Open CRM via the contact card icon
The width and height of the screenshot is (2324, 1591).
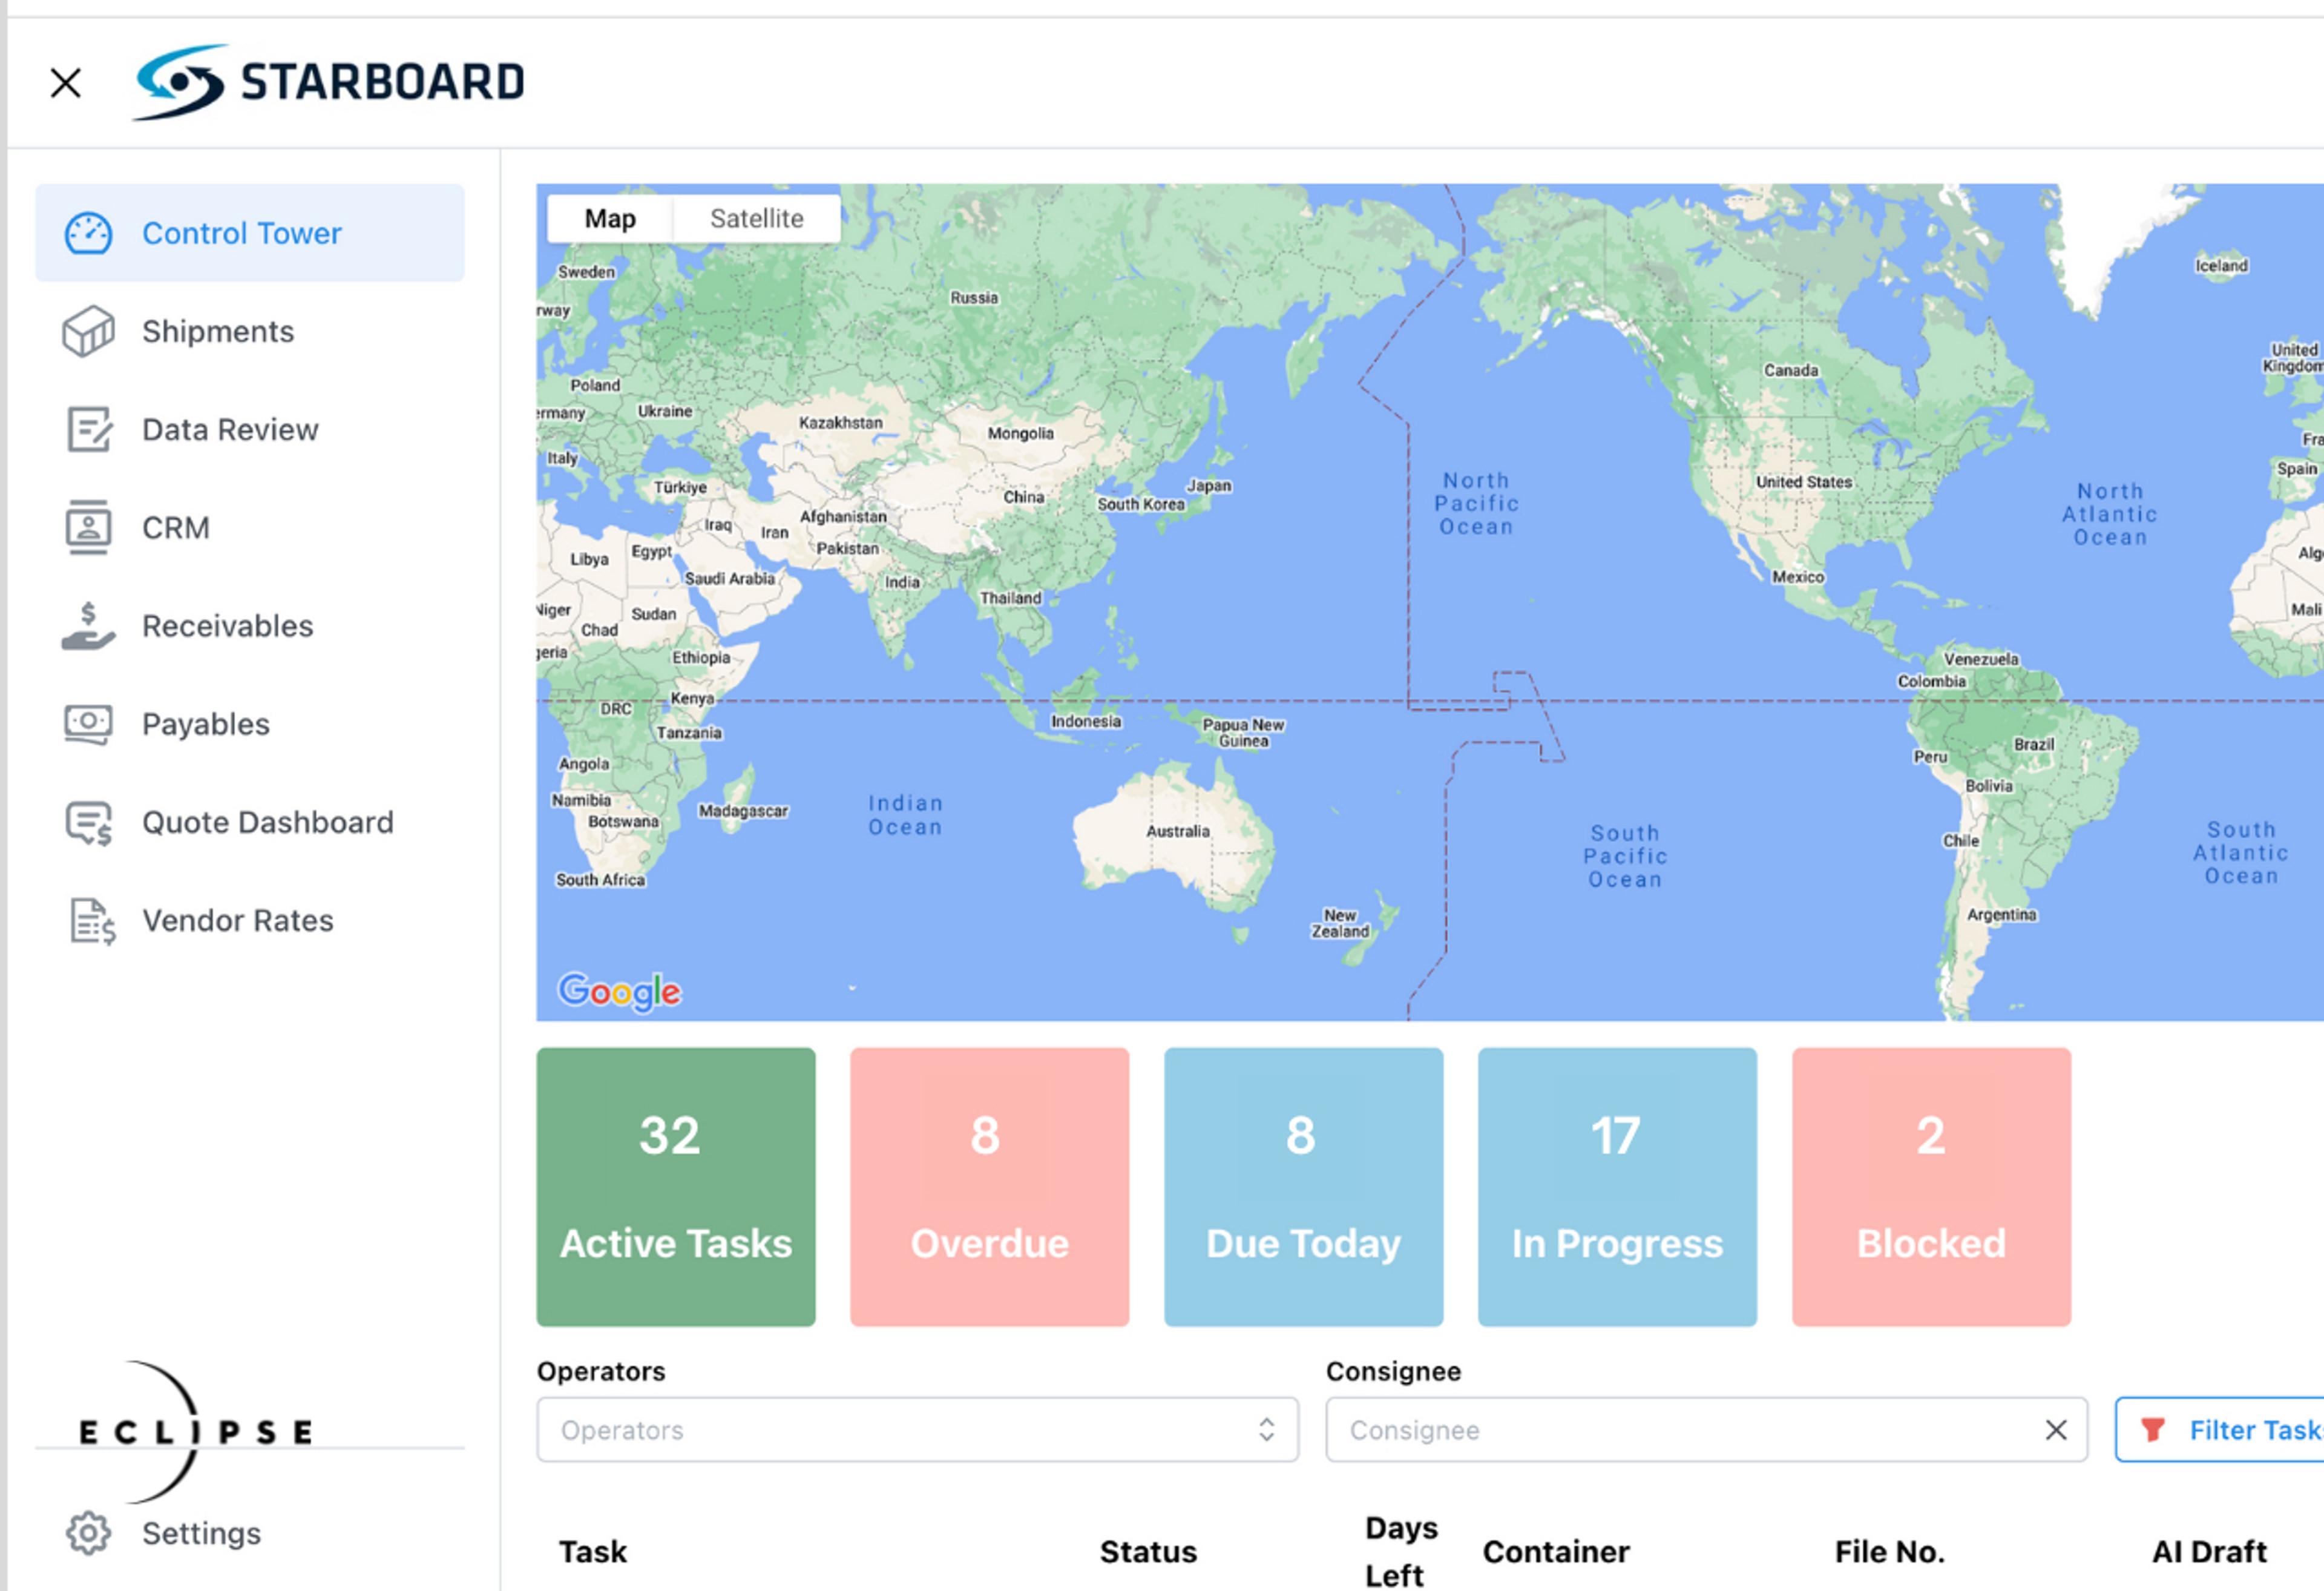coord(88,527)
